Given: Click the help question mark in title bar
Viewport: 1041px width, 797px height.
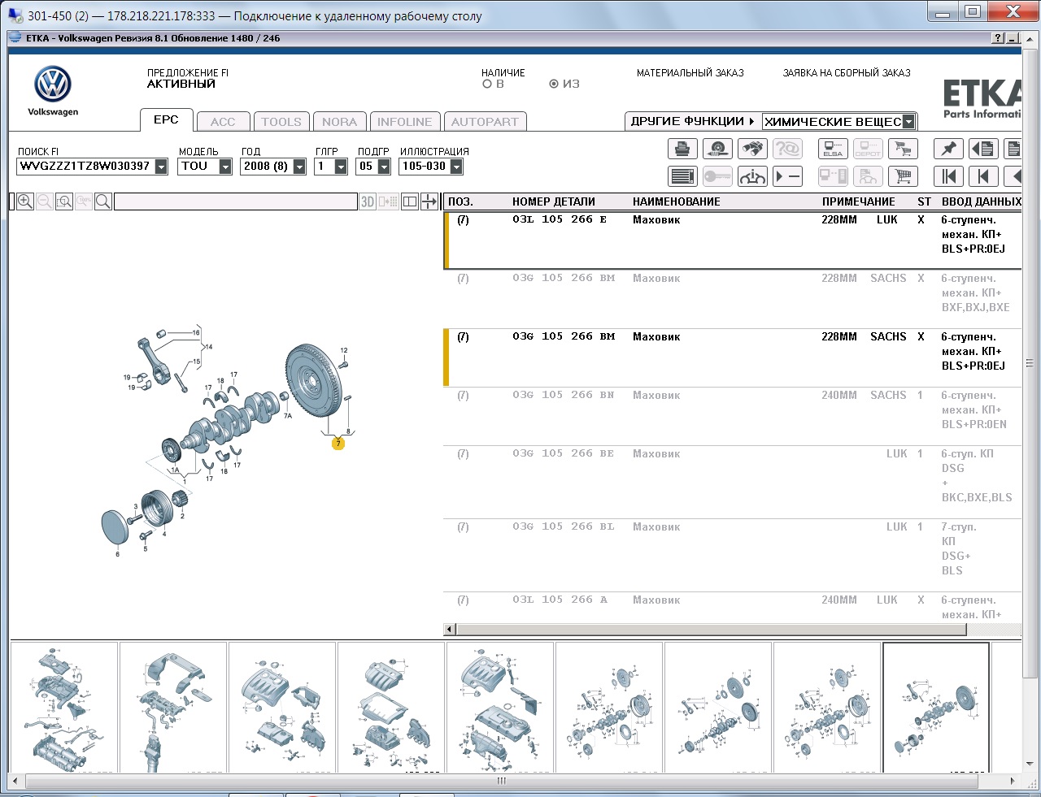Looking at the screenshot, I should 998,38.
